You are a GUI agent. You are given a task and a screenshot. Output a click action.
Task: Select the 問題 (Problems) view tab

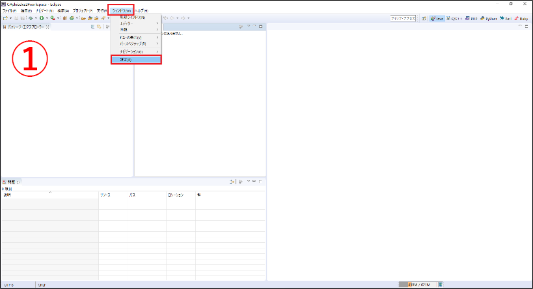[10, 181]
